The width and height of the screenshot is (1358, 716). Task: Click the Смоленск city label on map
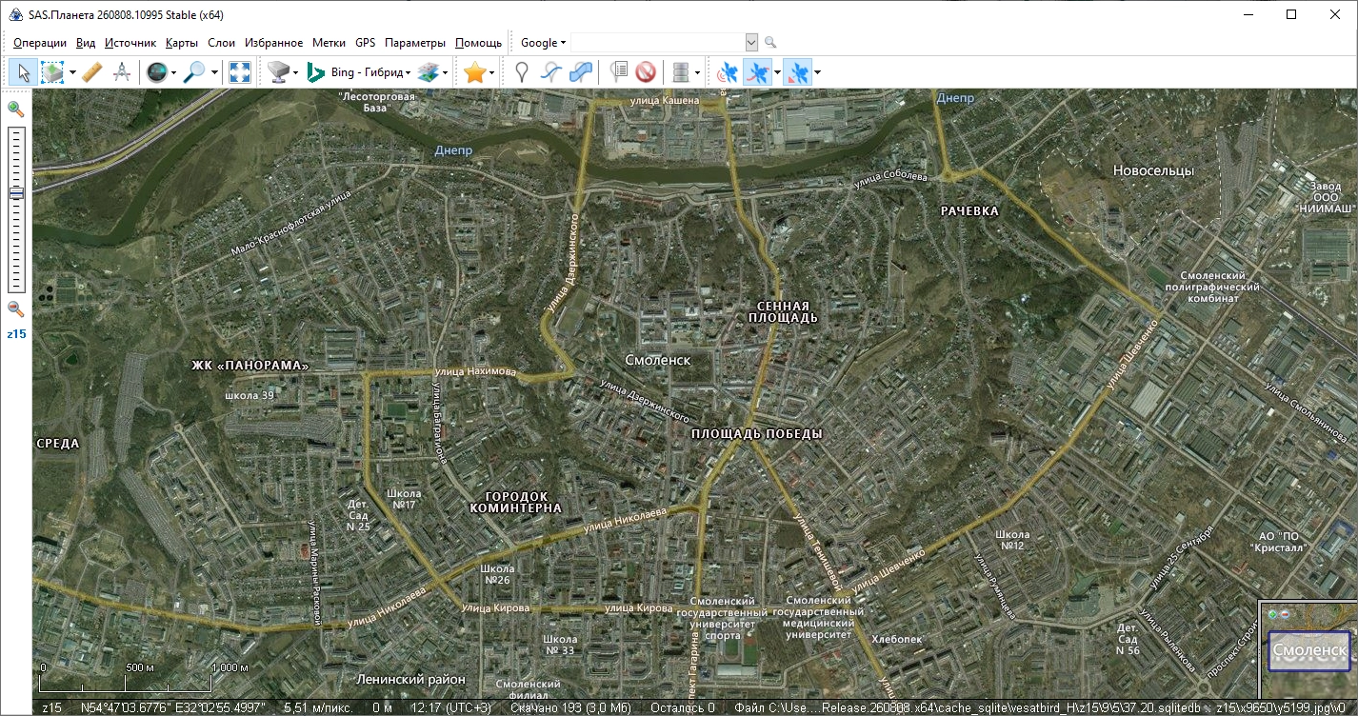tap(658, 361)
